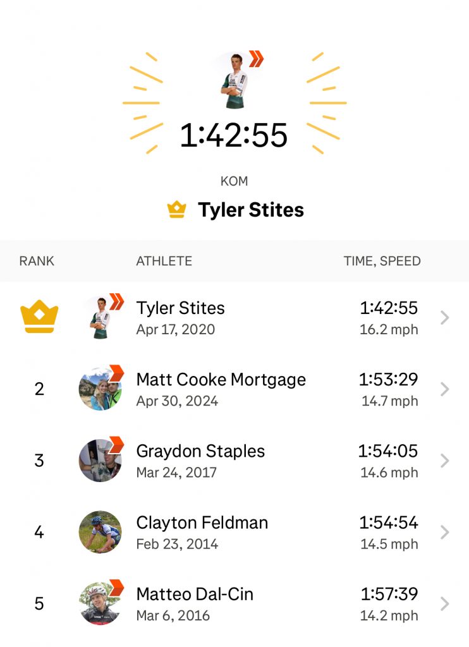
Task: Tap the chevron for Clayton Feldman's effort
Action: (444, 532)
